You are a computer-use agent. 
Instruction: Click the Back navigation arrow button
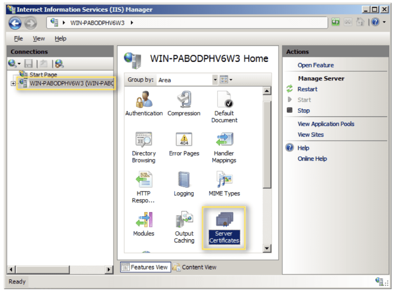pos(15,23)
